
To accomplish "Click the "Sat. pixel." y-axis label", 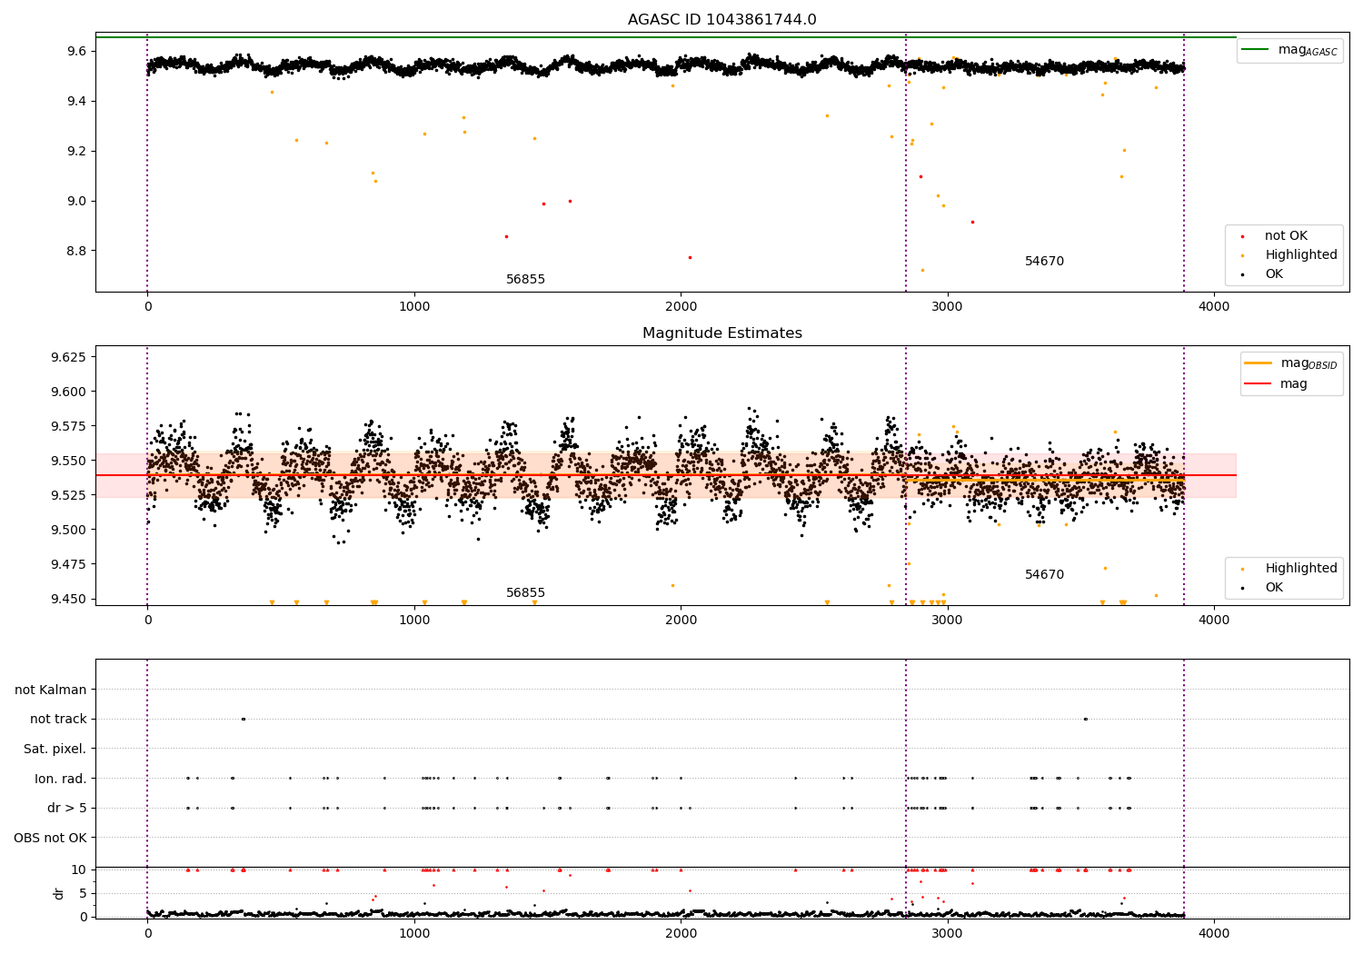I will (55, 750).
